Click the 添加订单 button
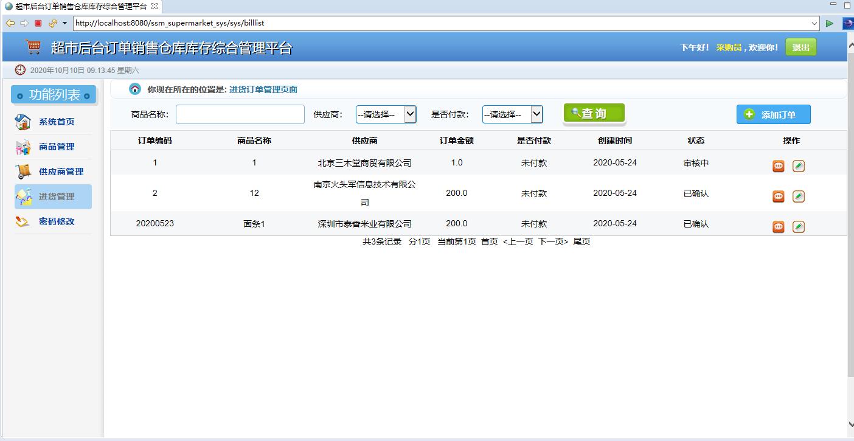 point(773,114)
